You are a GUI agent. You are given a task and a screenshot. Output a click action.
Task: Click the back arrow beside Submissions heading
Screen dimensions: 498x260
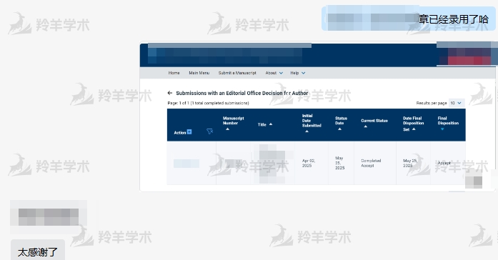170,93
